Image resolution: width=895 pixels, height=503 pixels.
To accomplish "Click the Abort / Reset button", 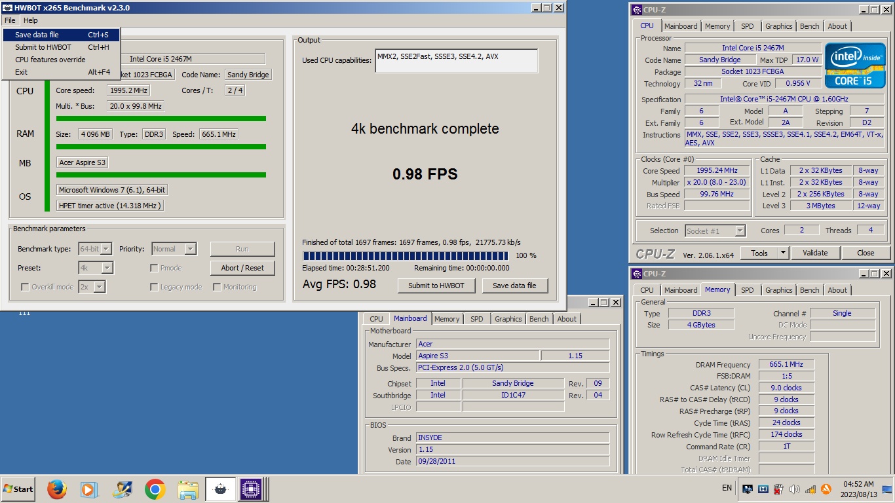I will point(242,268).
